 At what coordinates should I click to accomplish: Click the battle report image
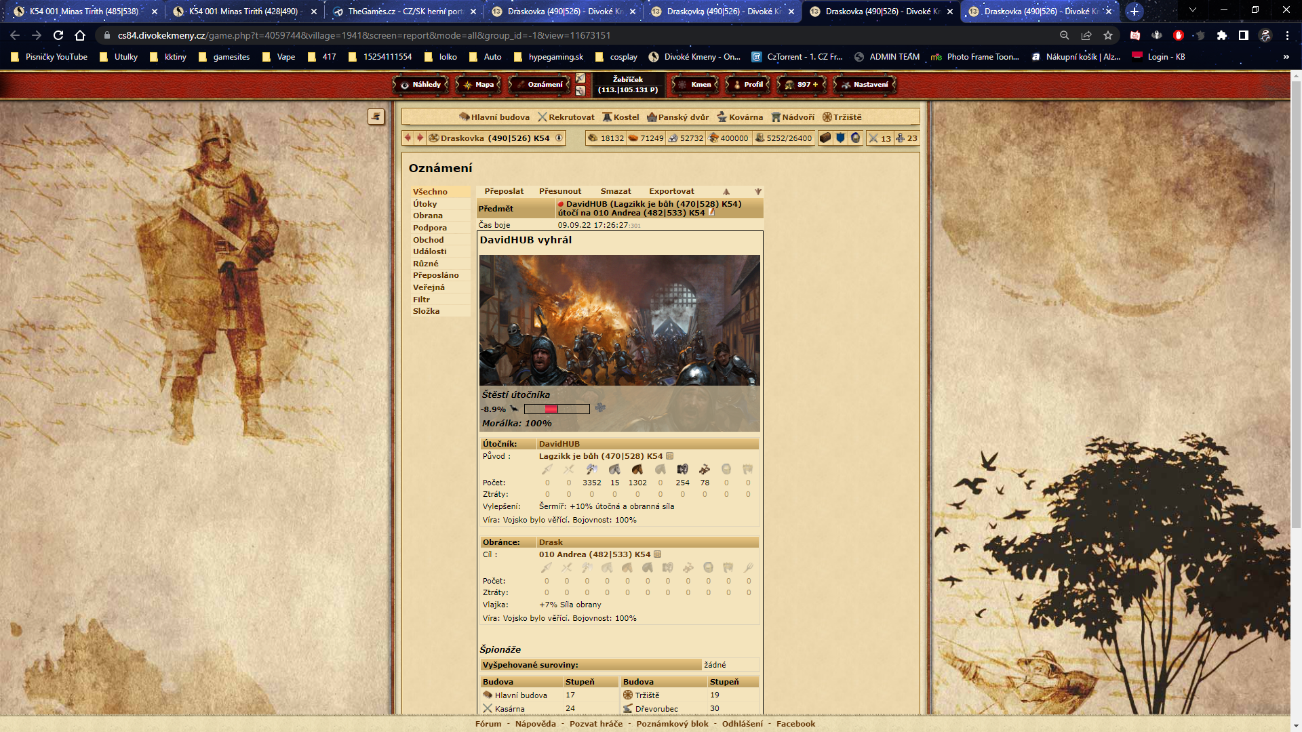coord(619,320)
